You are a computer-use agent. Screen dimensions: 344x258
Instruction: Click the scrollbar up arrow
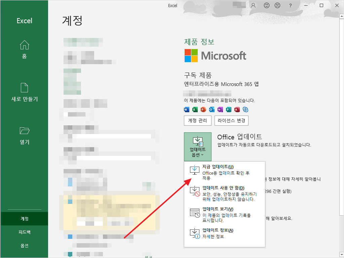[x=342, y=16]
